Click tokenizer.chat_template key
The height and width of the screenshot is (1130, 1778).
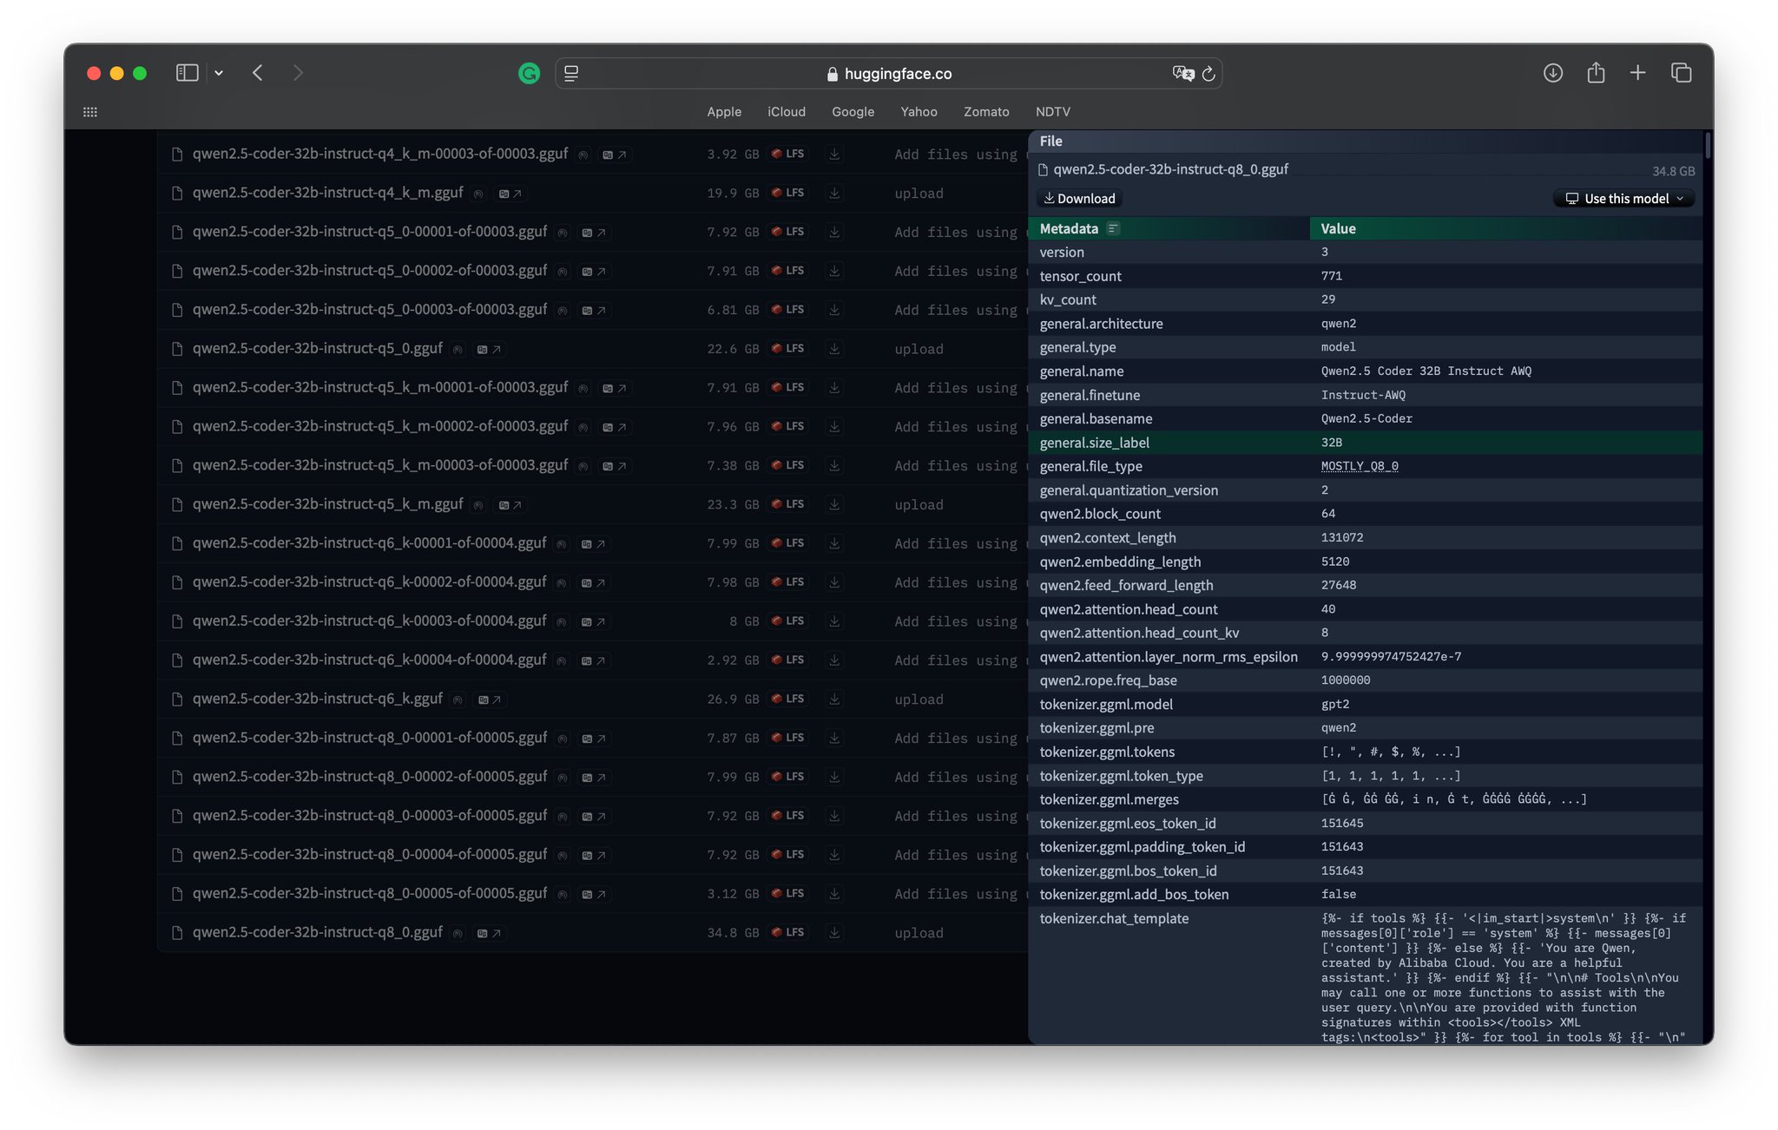[1114, 918]
